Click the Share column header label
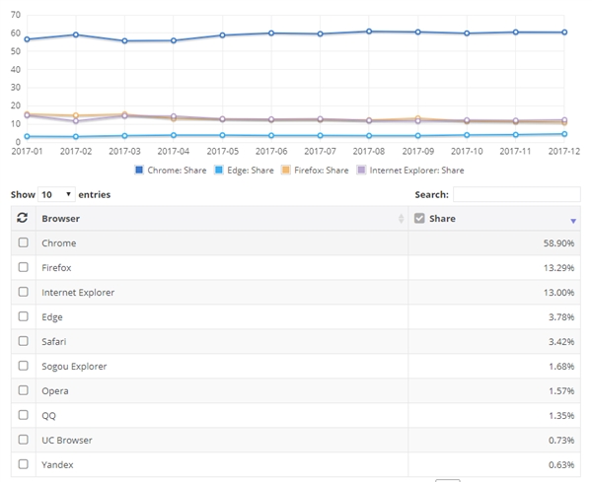 [442, 218]
